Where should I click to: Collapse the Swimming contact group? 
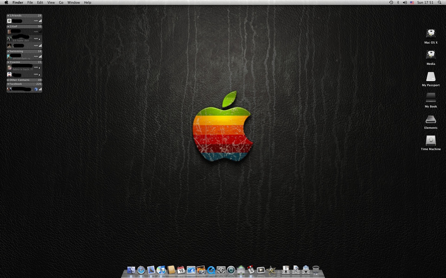8,51
